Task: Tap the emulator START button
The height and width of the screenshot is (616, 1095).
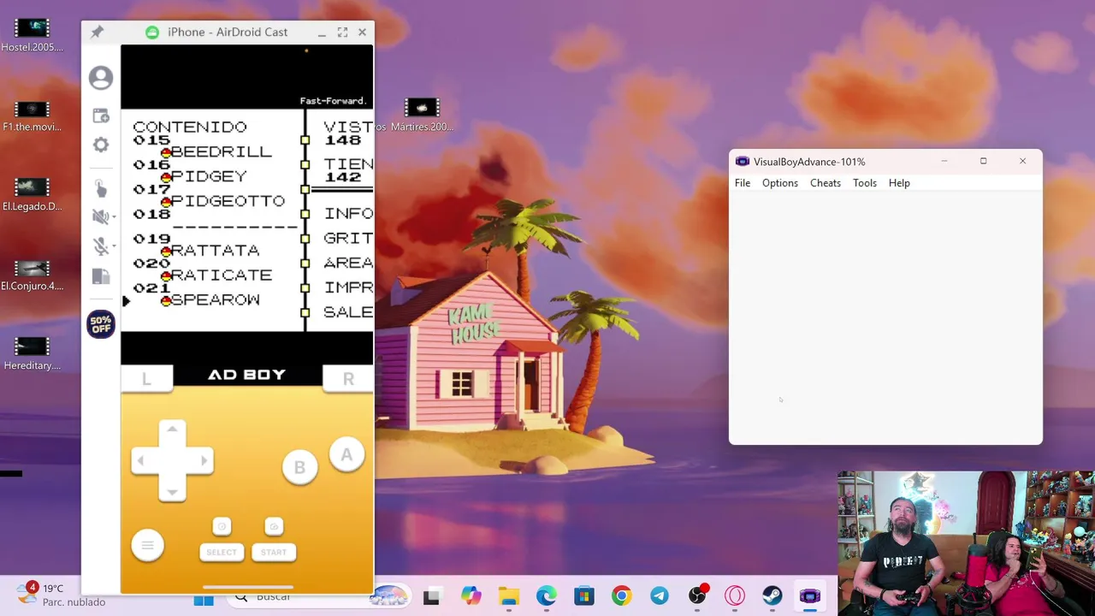Action: click(274, 552)
